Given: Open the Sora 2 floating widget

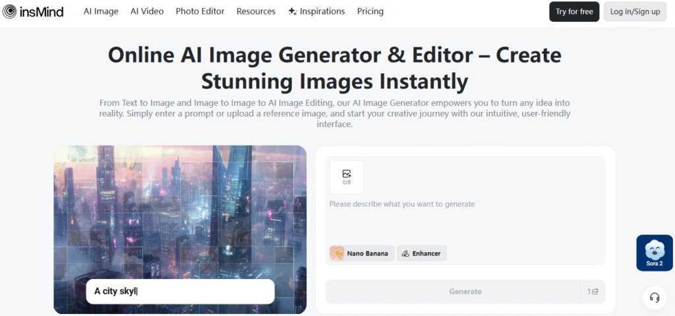Looking at the screenshot, I should coord(654,253).
